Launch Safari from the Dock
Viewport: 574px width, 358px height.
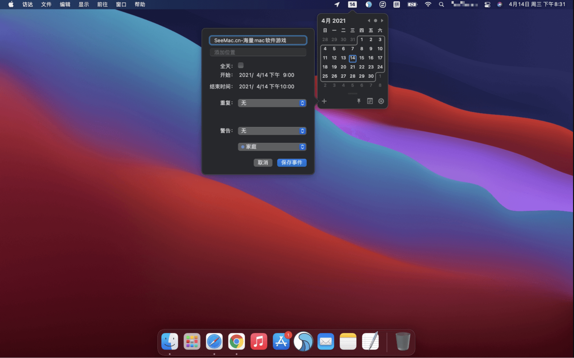[214, 341]
